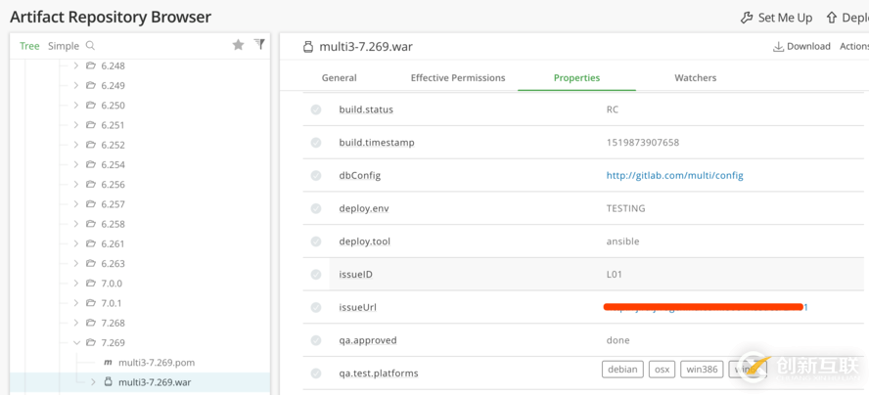Select the 6.252 folder in tree
The image size is (869, 395).
(x=113, y=145)
